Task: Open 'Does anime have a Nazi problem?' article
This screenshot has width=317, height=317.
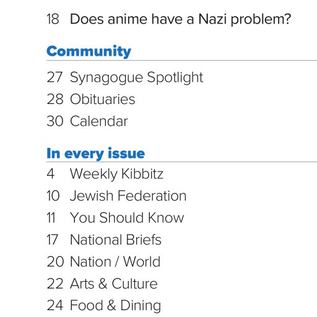Action: tap(180, 19)
